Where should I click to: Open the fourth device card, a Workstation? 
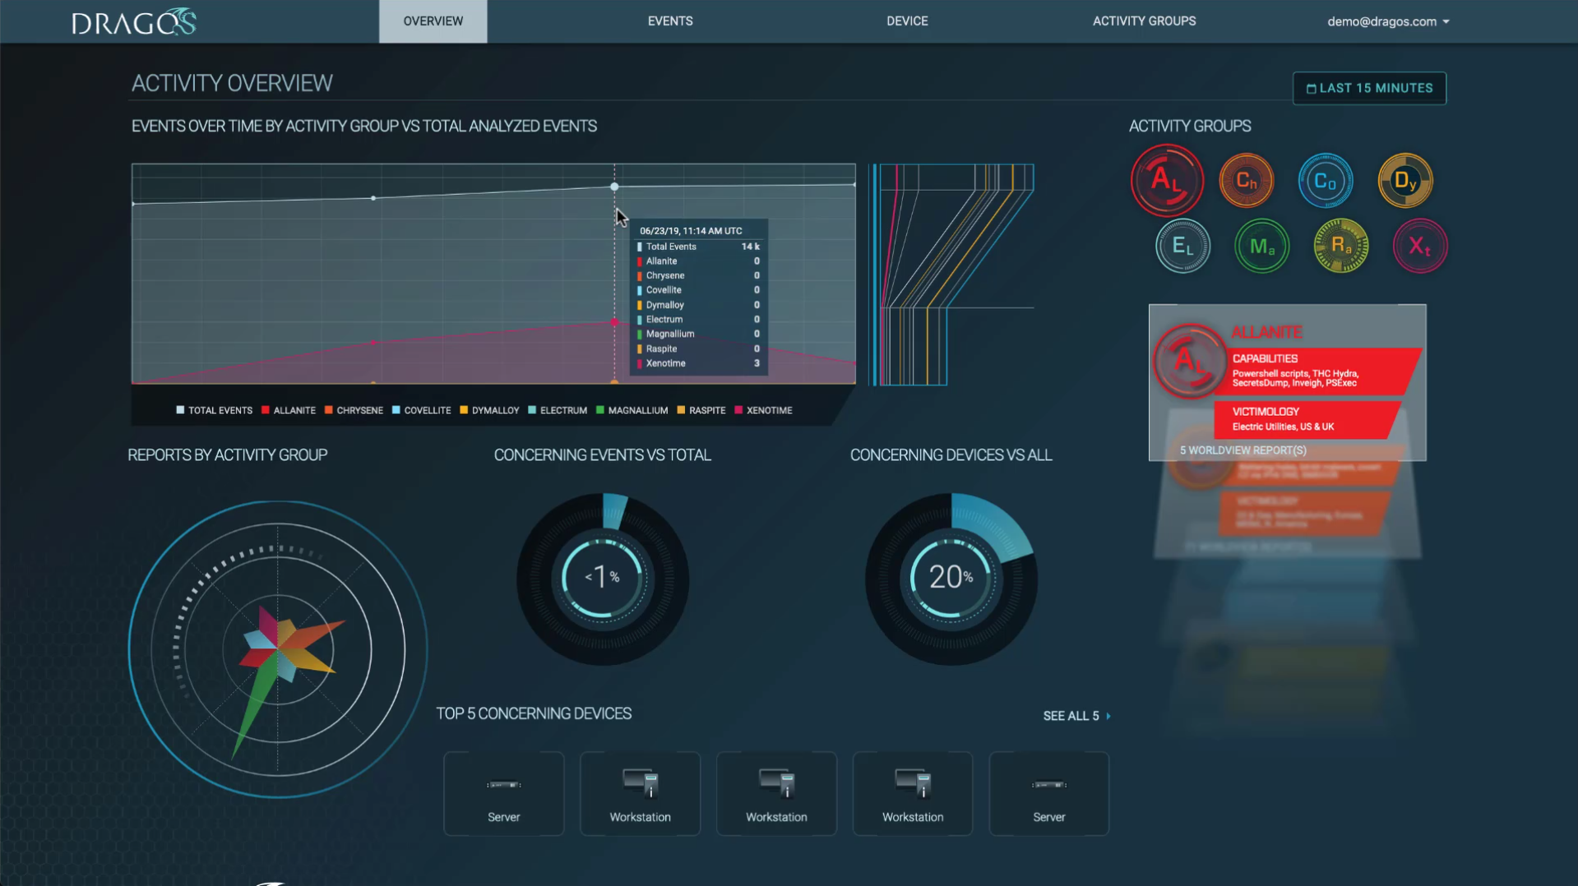[x=913, y=793]
